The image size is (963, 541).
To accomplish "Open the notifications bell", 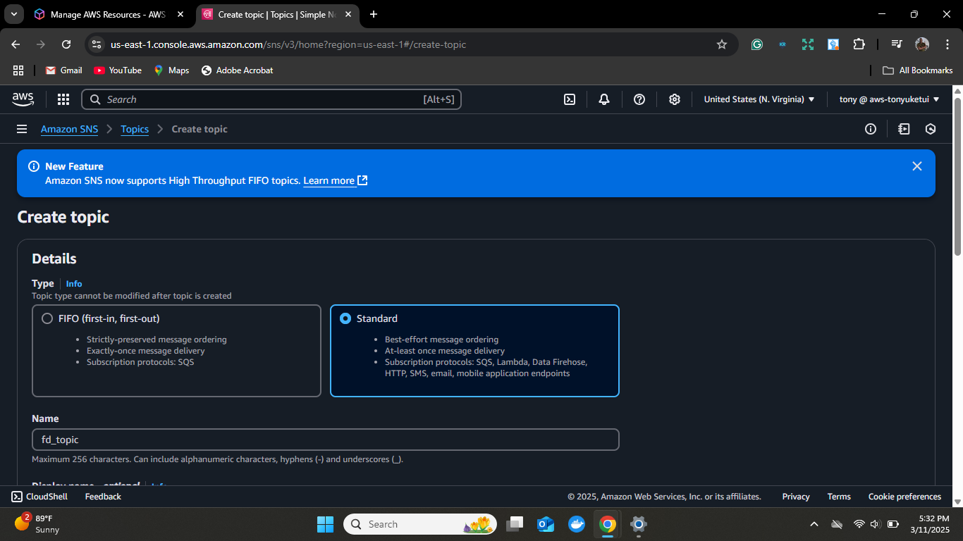I will click(x=604, y=99).
